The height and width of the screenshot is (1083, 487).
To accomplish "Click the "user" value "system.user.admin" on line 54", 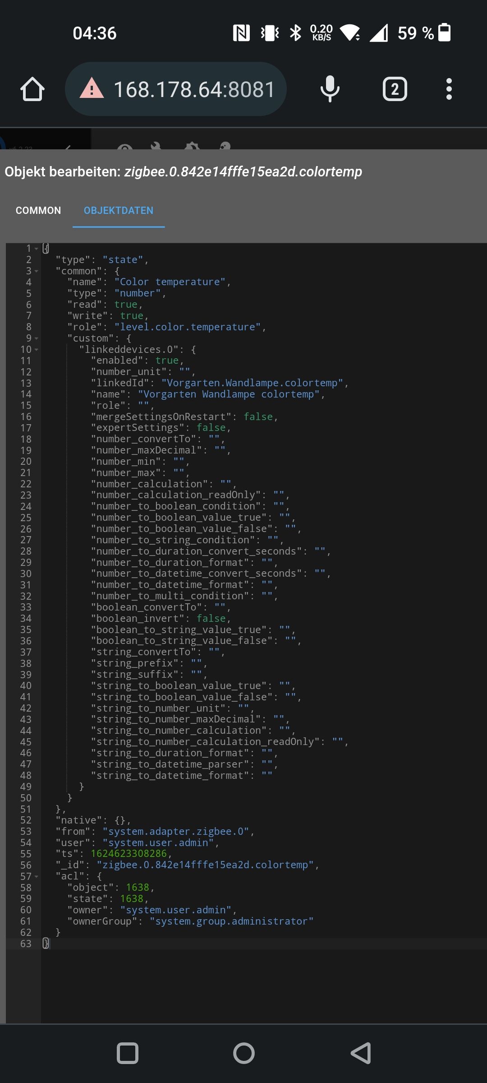I will click(158, 843).
